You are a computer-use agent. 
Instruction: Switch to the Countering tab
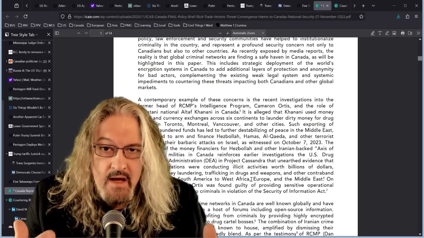[x=341, y=6]
